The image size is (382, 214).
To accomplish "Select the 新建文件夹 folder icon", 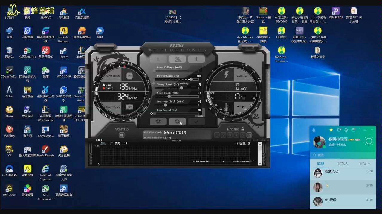I will [317, 52].
